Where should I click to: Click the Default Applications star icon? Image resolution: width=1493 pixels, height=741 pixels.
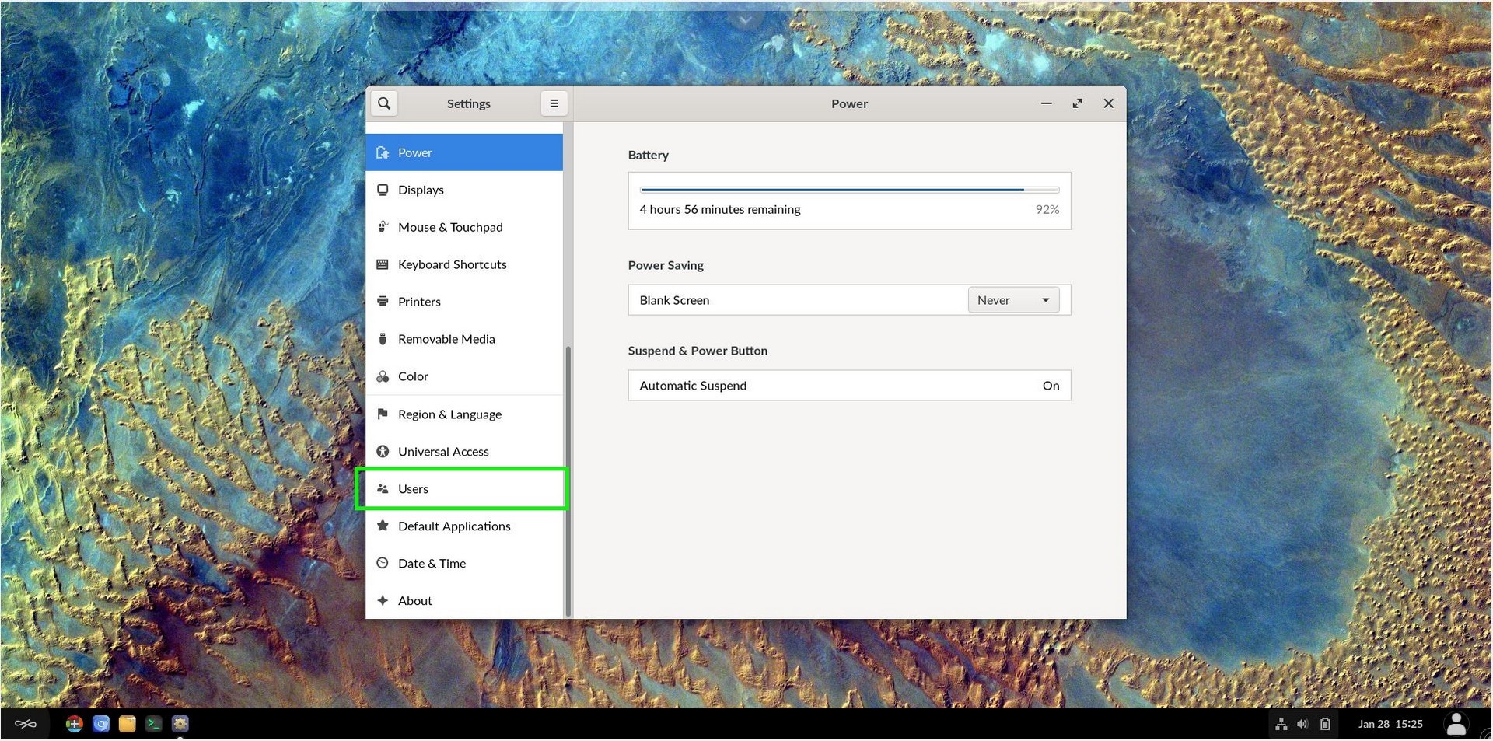pyautogui.click(x=383, y=526)
